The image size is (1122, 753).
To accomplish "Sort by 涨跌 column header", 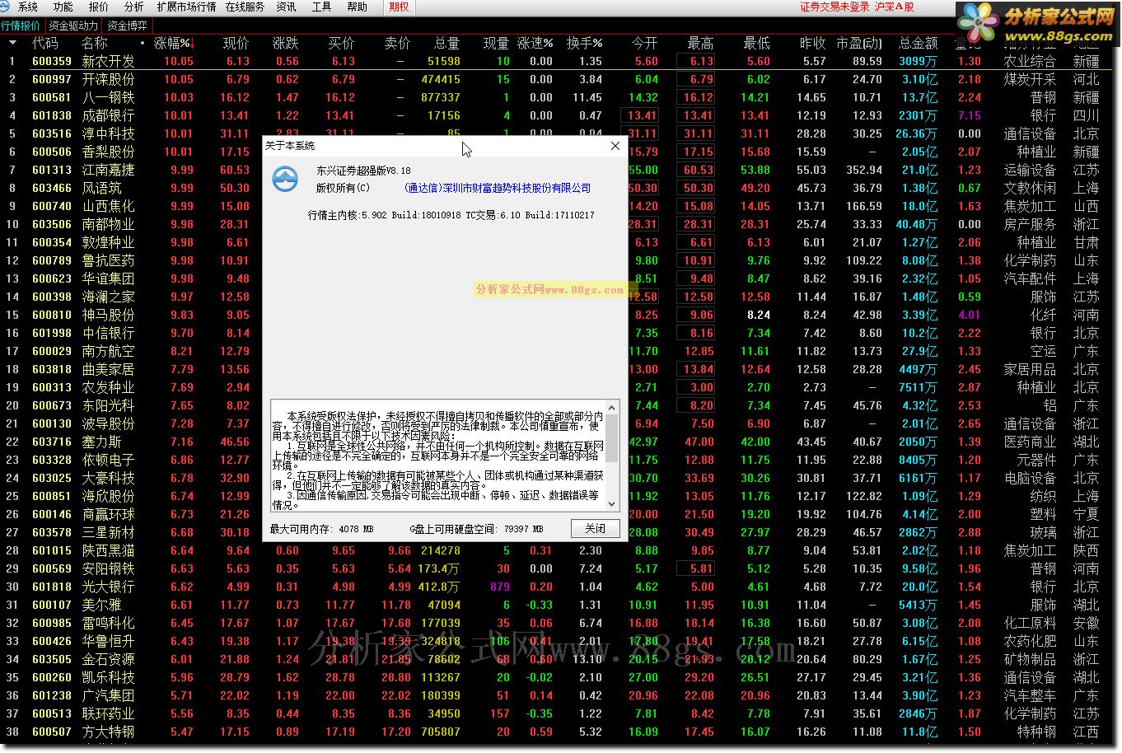I will (x=286, y=43).
